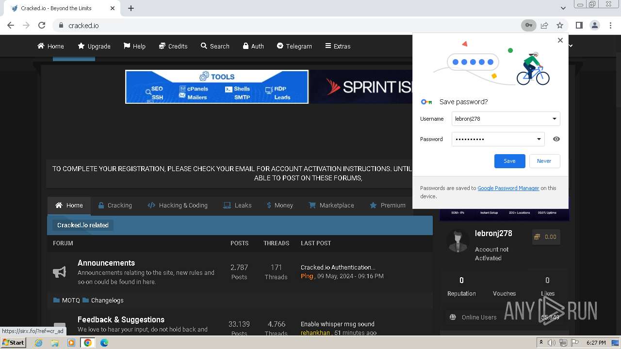Open File Explorer from taskbar
Image resolution: width=621 pixels, height=349 pixels.
coord(55,343)
